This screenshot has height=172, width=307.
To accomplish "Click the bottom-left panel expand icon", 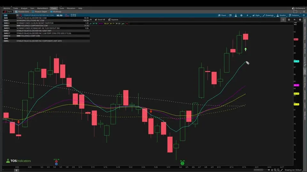I will pos(16,170).
